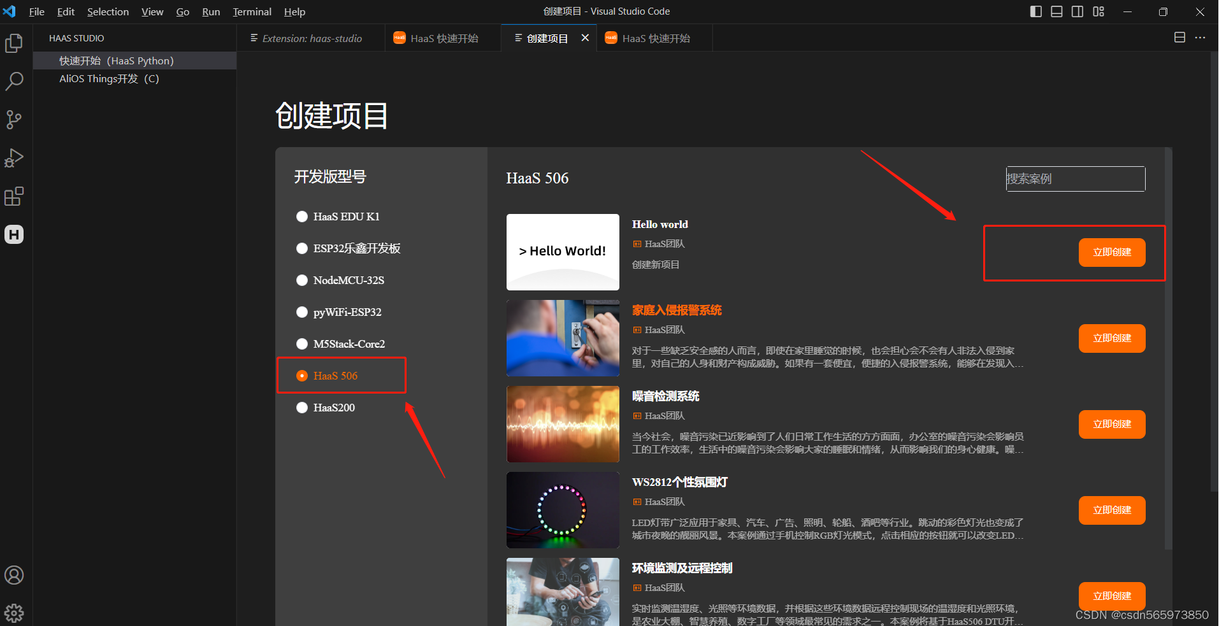Click 立即创建 for 噪音检测系统

(1112, 424)
